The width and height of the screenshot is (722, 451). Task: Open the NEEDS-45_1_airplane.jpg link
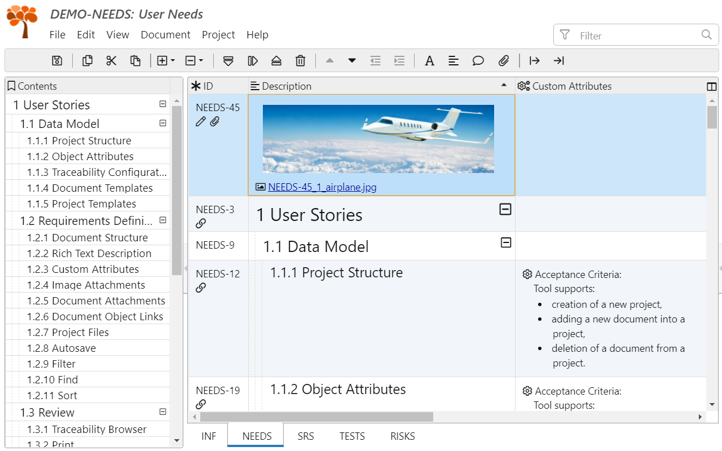[x=322, y=187]
